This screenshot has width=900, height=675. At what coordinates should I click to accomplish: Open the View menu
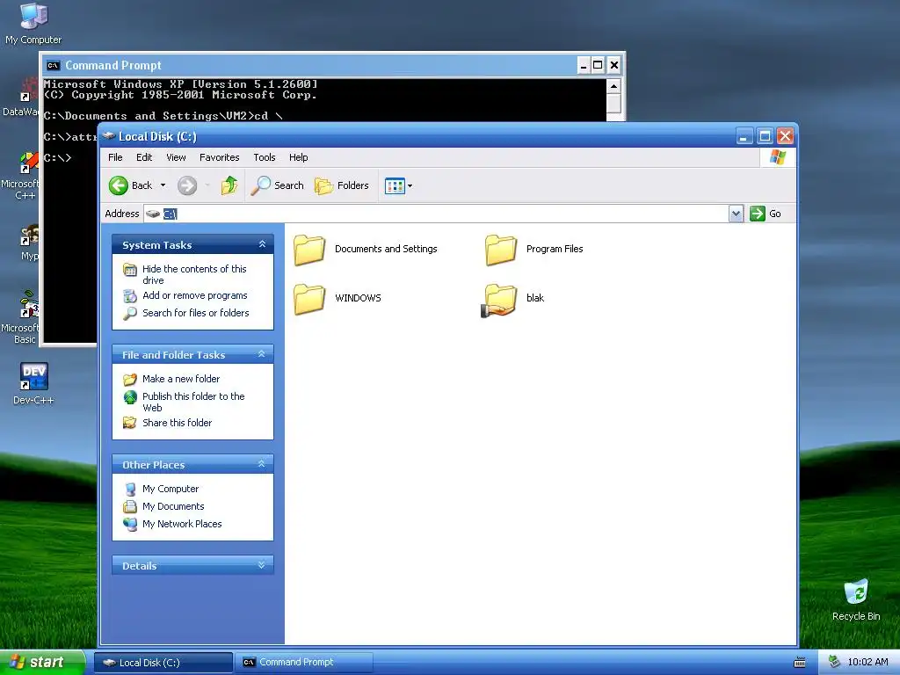(176, 157)
